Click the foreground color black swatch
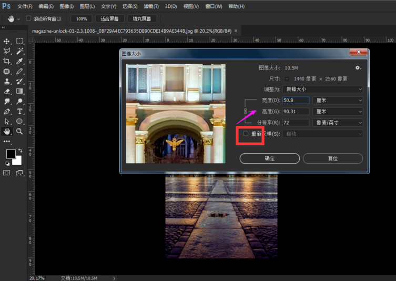Screen dimensions: 396x281 click(11, 154)
